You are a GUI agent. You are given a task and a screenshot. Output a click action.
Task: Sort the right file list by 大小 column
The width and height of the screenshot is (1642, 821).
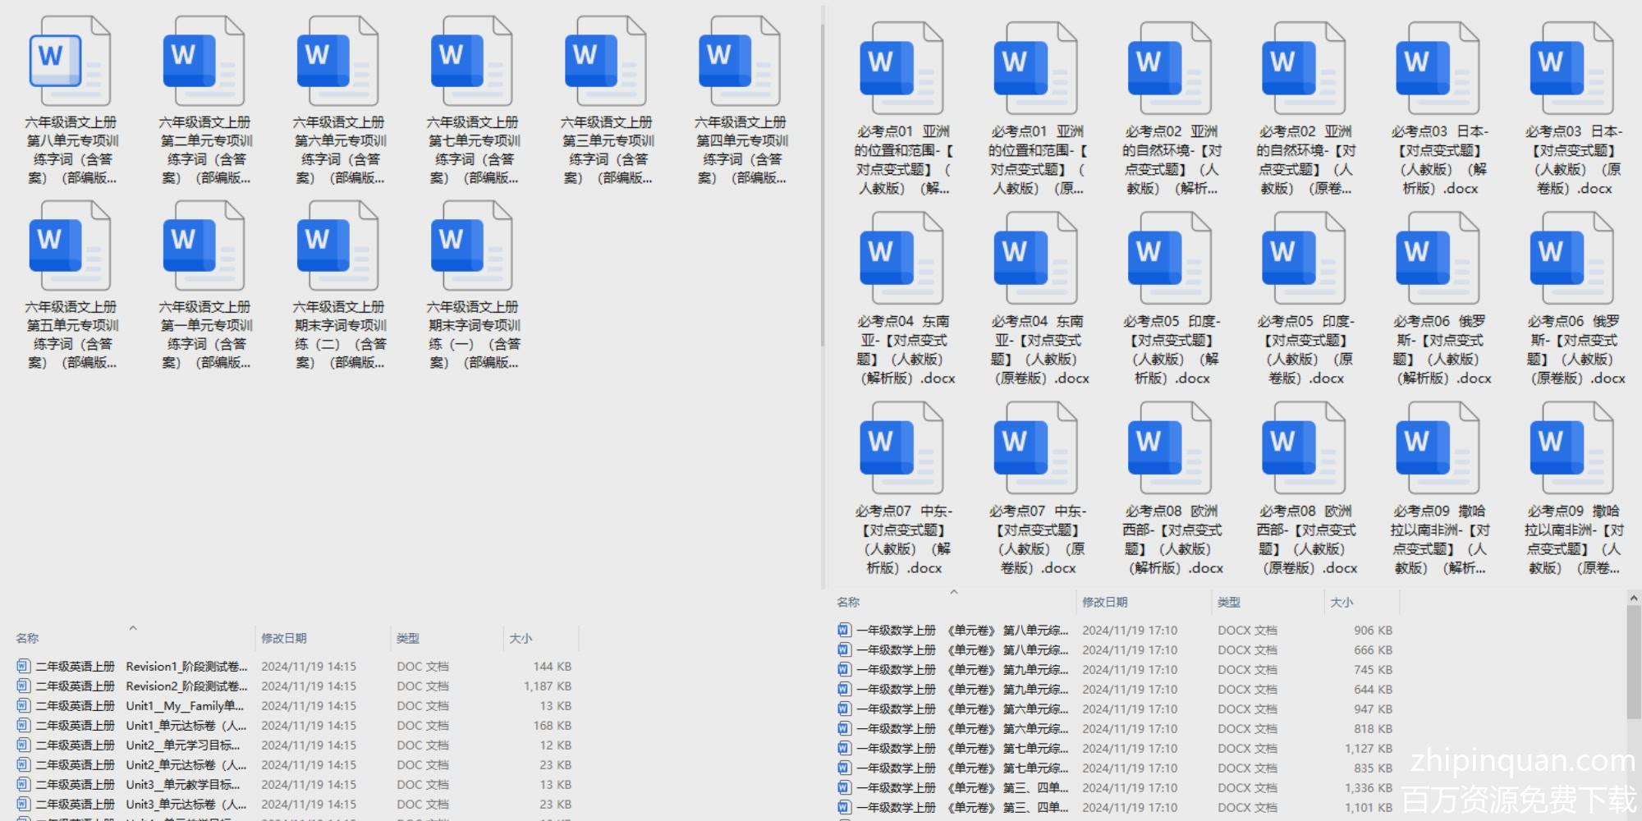pos(1342,602)
